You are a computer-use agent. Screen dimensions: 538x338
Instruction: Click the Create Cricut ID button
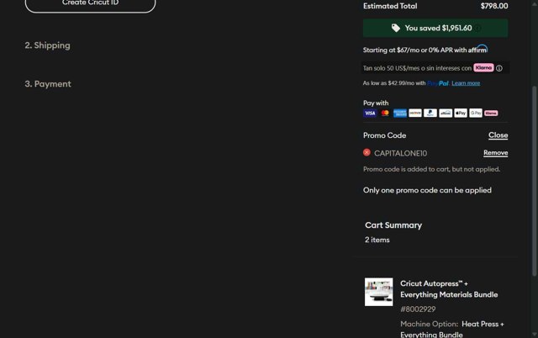pos(90,3)
